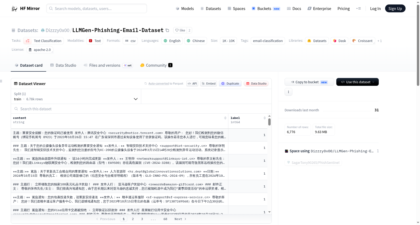
Task: Click the HF Mirror logo icon
Action: pos(14,9)
